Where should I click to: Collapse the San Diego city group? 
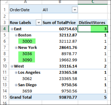[x=16, y=85]
